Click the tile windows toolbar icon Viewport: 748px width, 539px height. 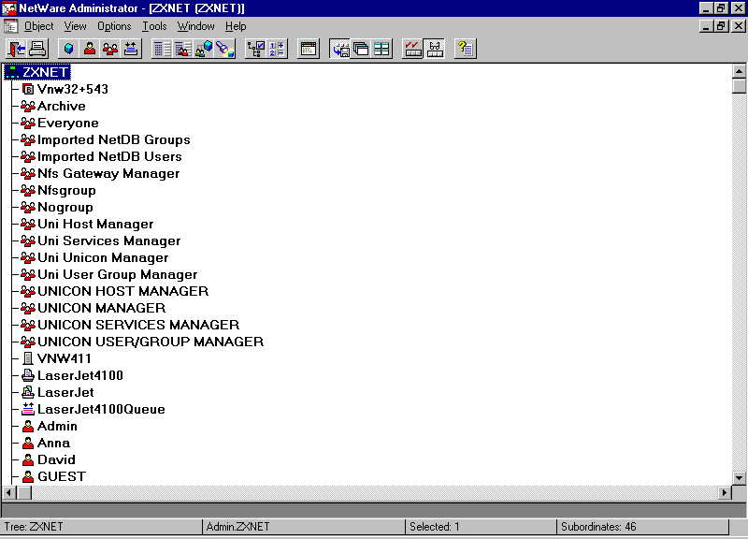[381, 49]
